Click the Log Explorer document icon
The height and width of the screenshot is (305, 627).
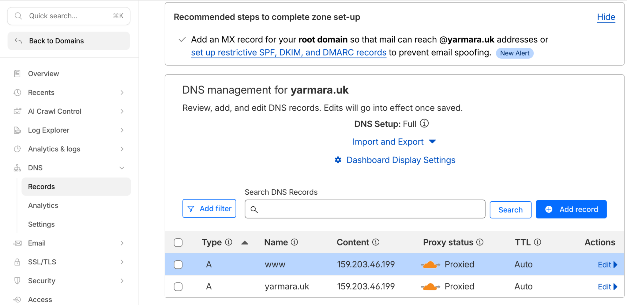point(17,130)
